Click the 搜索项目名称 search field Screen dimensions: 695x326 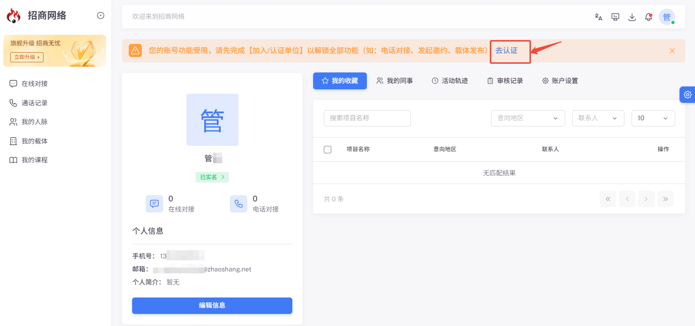(x=367, y=118)
